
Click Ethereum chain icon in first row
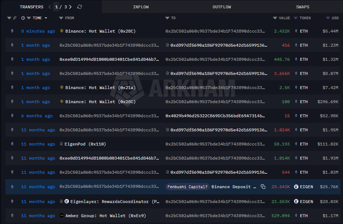coord(12,31)
